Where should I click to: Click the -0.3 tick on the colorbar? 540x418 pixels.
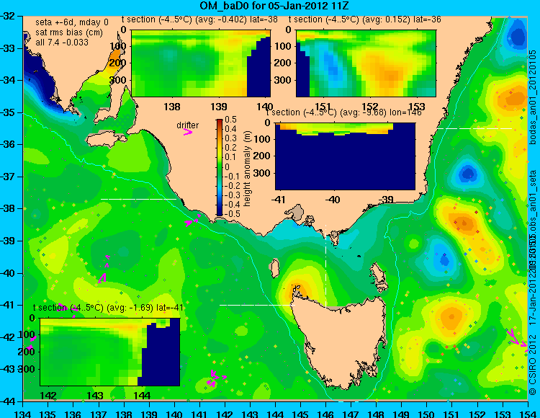coord(232,195)
